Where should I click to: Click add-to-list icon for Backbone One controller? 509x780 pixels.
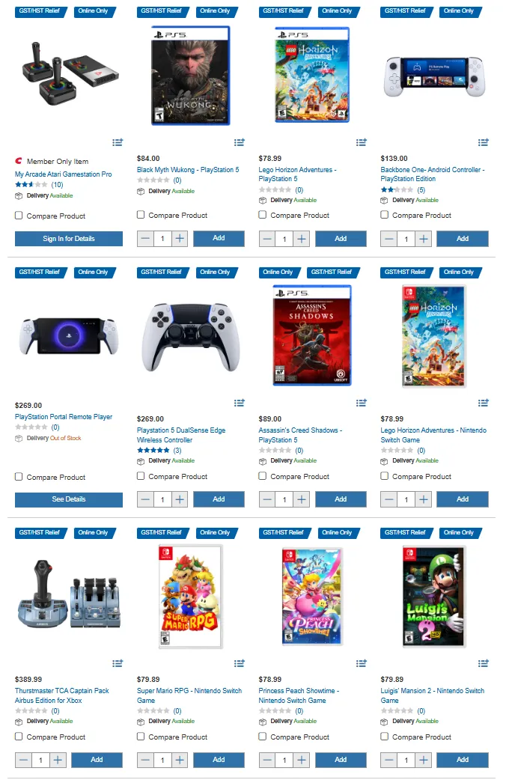click(483, 142)
